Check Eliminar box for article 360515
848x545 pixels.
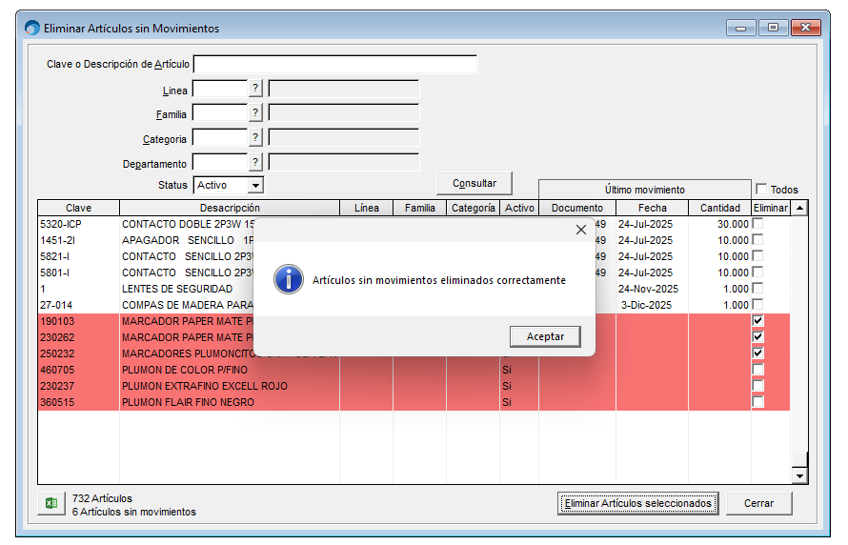758,402
